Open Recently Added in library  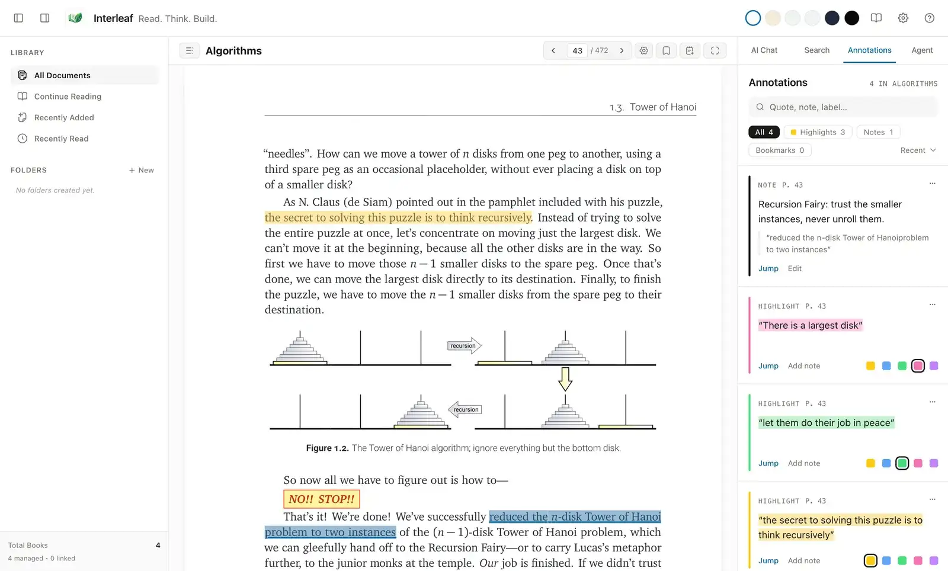pyautogui.click(x=85, y=117)
